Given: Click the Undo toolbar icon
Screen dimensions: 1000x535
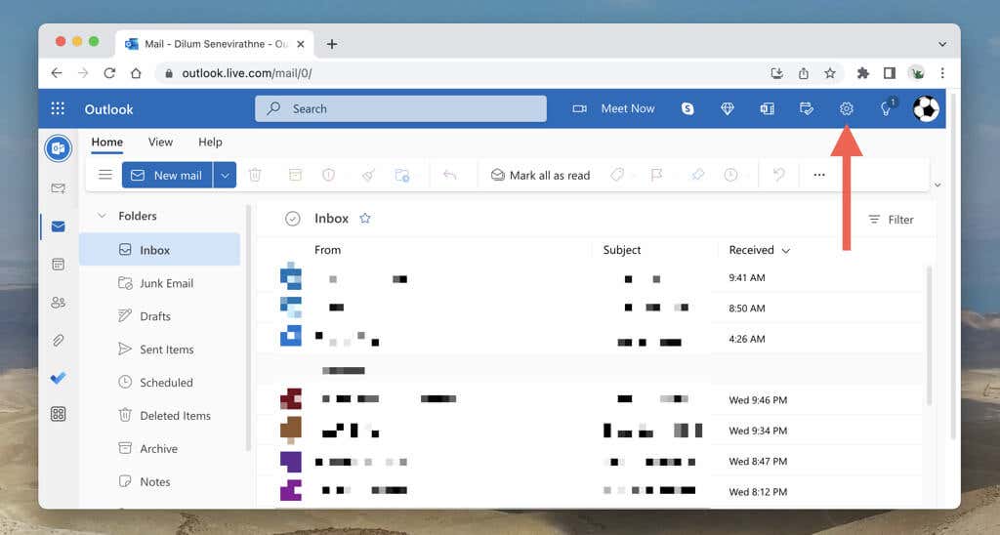Looking at the screenshot, I should point(778,175).
